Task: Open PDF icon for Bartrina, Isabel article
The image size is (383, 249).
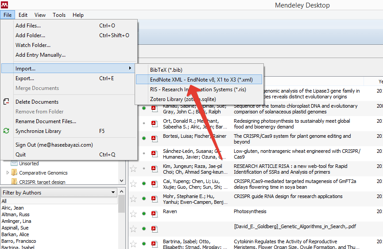Action: click(x=154, y=244)
